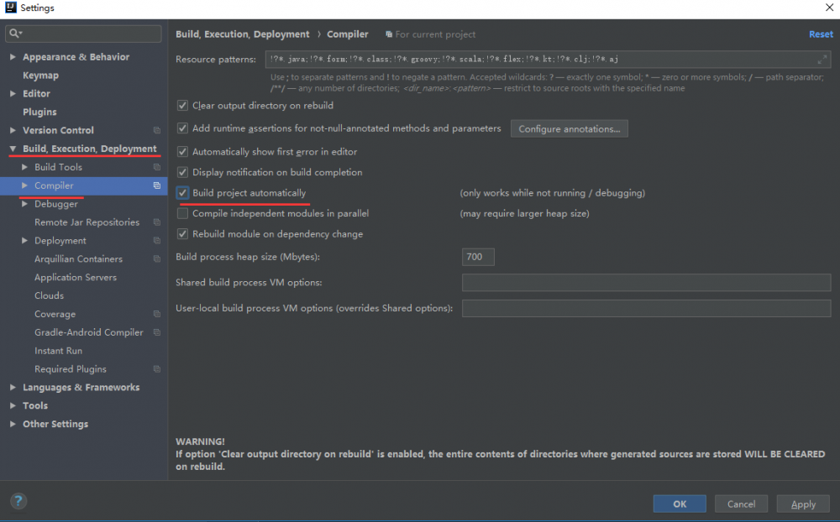Expand the Deployment tree node
Viewport: 840px width, 522px height.
[23, 240]
